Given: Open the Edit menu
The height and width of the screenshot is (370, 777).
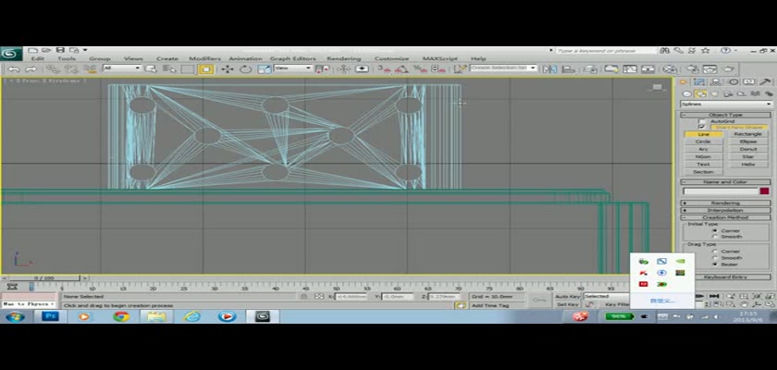Looking at the screenshot, I should 38,58.
